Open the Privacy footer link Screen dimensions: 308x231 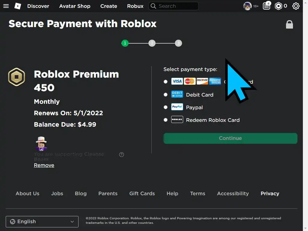click(x=270, y=193)
